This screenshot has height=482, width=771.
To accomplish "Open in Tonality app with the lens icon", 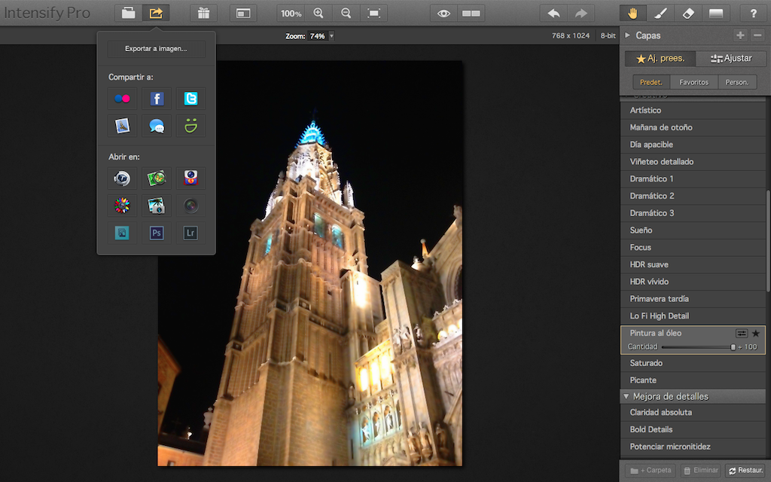I will 122,178.
